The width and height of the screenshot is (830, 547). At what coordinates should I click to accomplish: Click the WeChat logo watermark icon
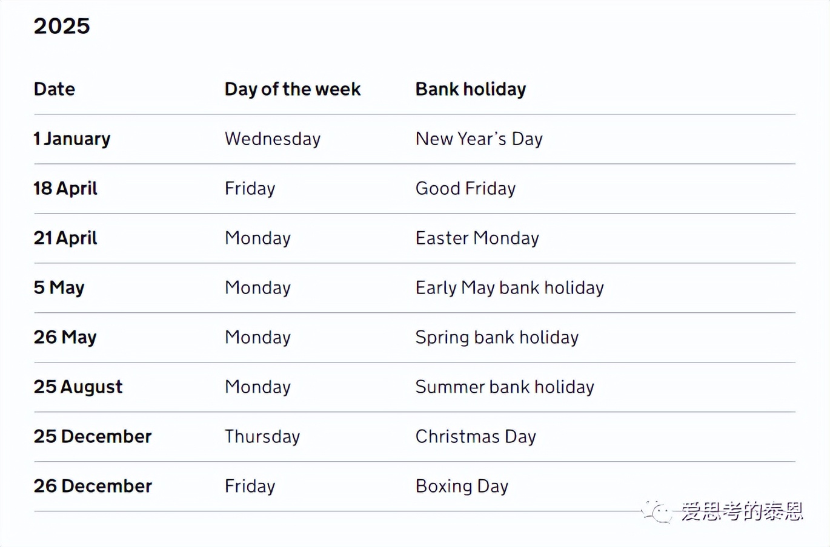pyautogui.click(x=658, y=512)
